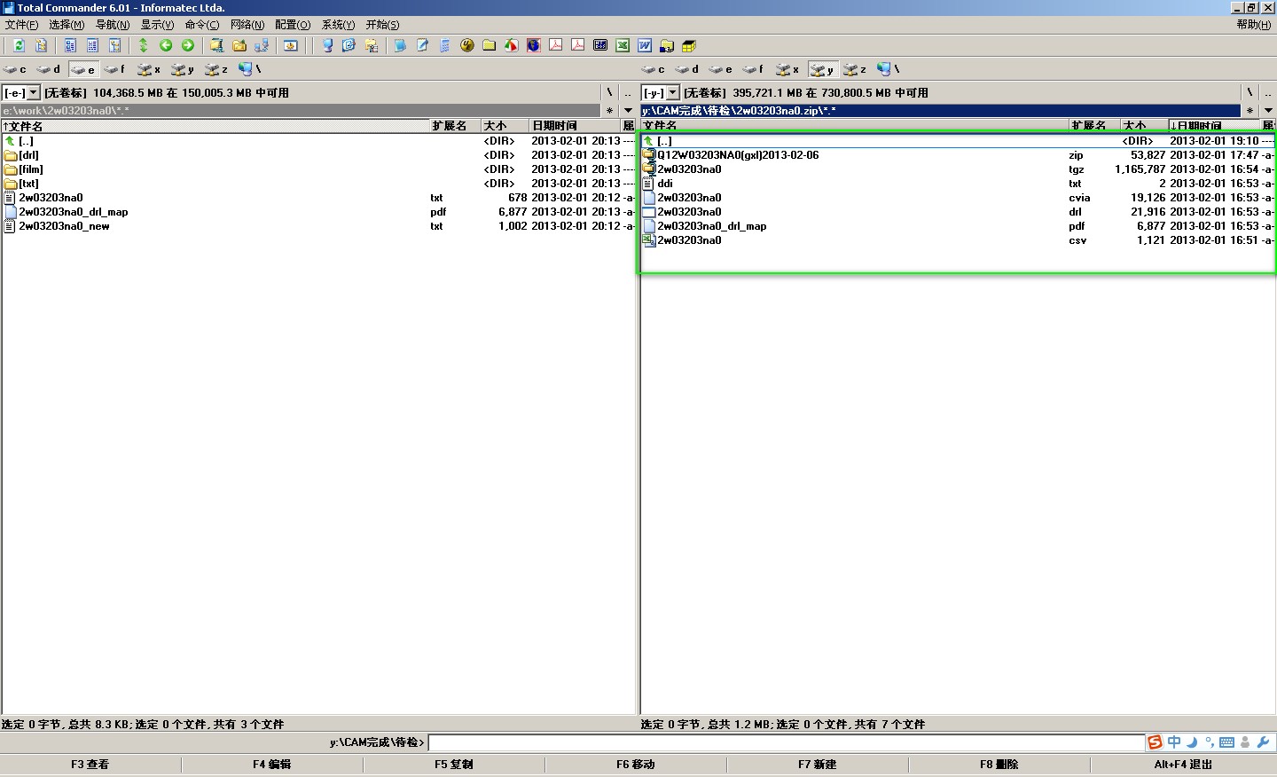Select network drive x in right panel
Screen dimensions: 1277x777
click(787, 69)
